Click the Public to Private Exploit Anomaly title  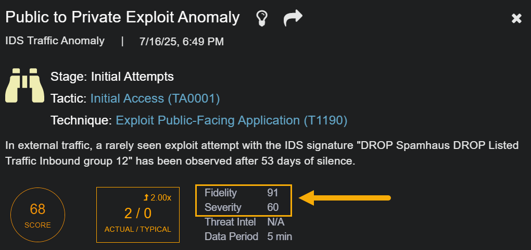[x=122, y=18]
